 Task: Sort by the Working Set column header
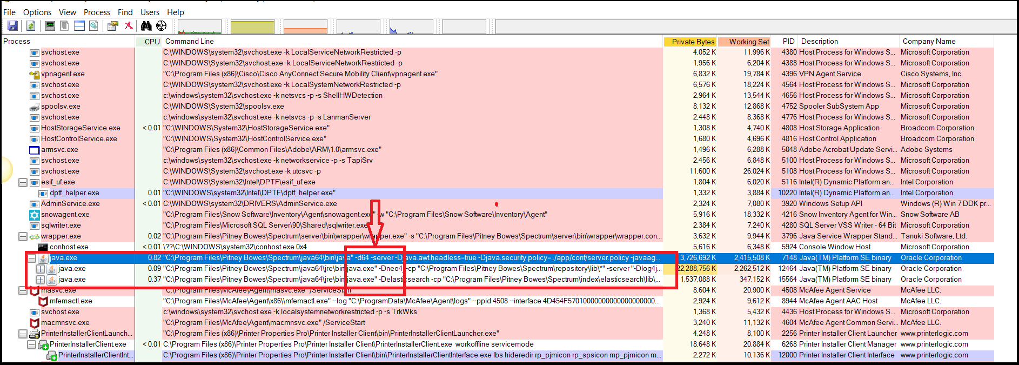pos(744,42)
